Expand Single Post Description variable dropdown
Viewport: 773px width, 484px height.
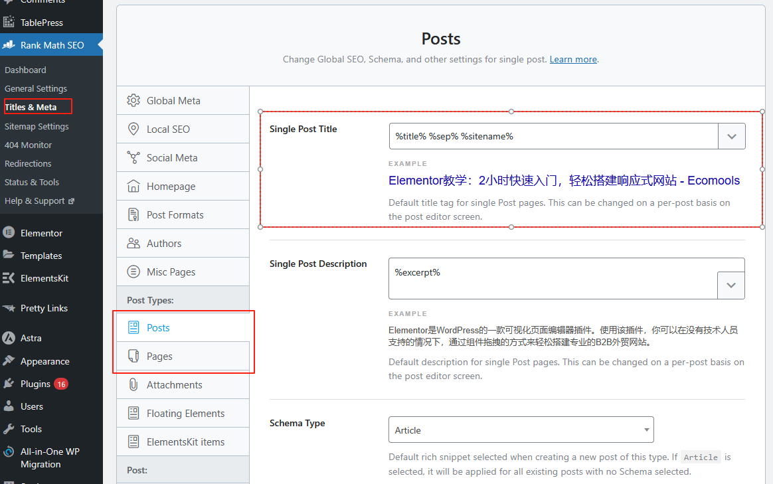click(731, 285)
